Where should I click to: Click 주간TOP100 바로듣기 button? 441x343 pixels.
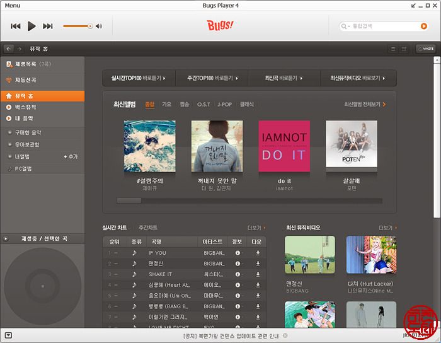pyautogui.click(x=212, y=78)
